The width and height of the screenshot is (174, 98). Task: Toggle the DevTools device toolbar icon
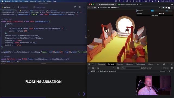93,64
